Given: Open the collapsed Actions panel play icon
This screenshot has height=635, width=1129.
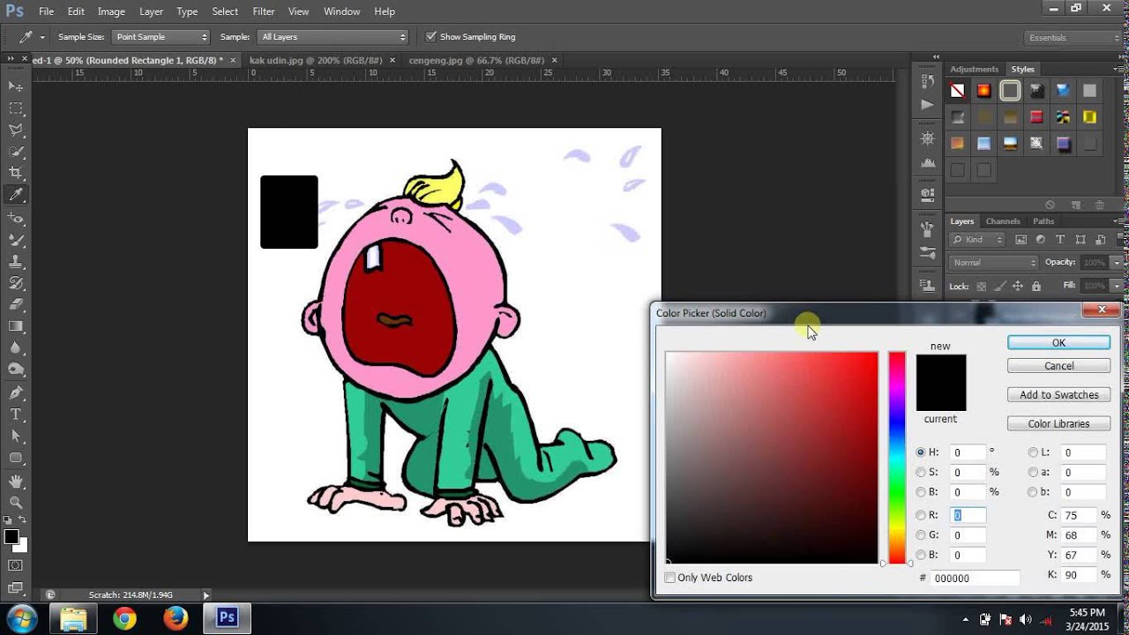Looking at the screenshot, I should (x=927, y=104).
